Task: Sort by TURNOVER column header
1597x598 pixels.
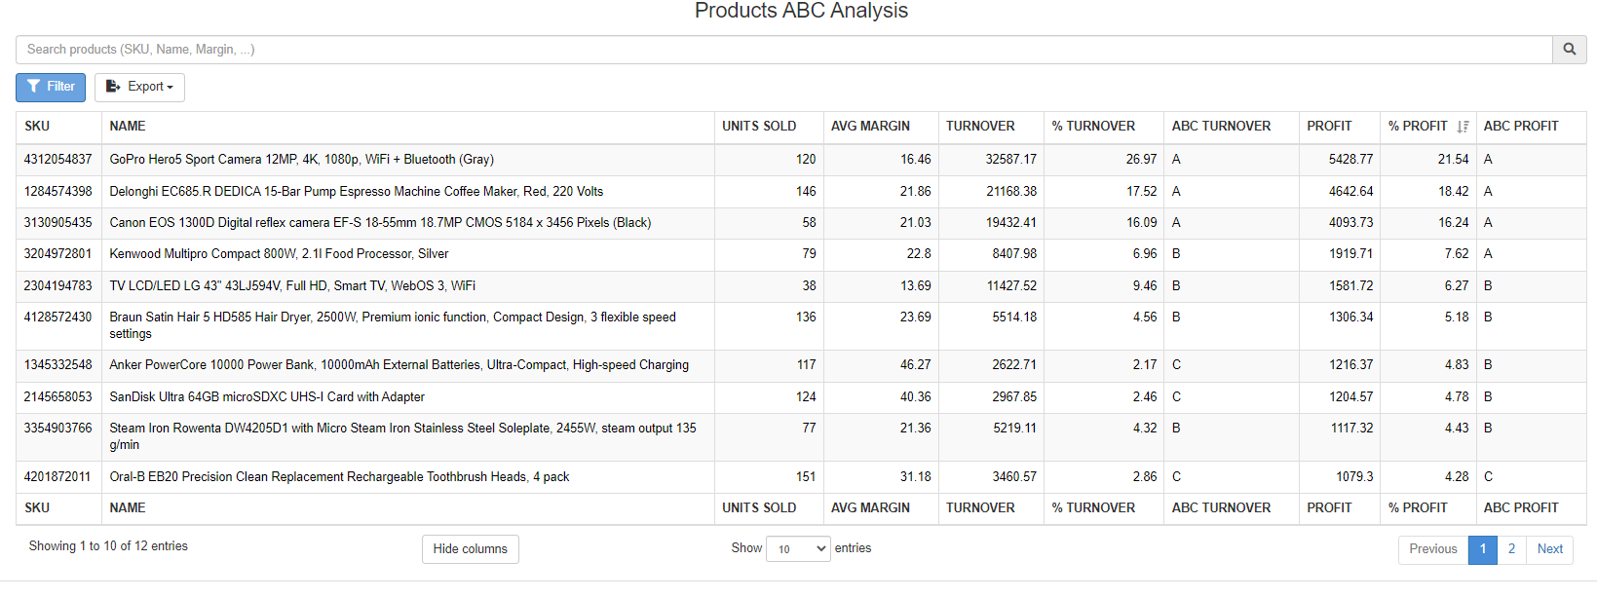Action: pos(980,127)
